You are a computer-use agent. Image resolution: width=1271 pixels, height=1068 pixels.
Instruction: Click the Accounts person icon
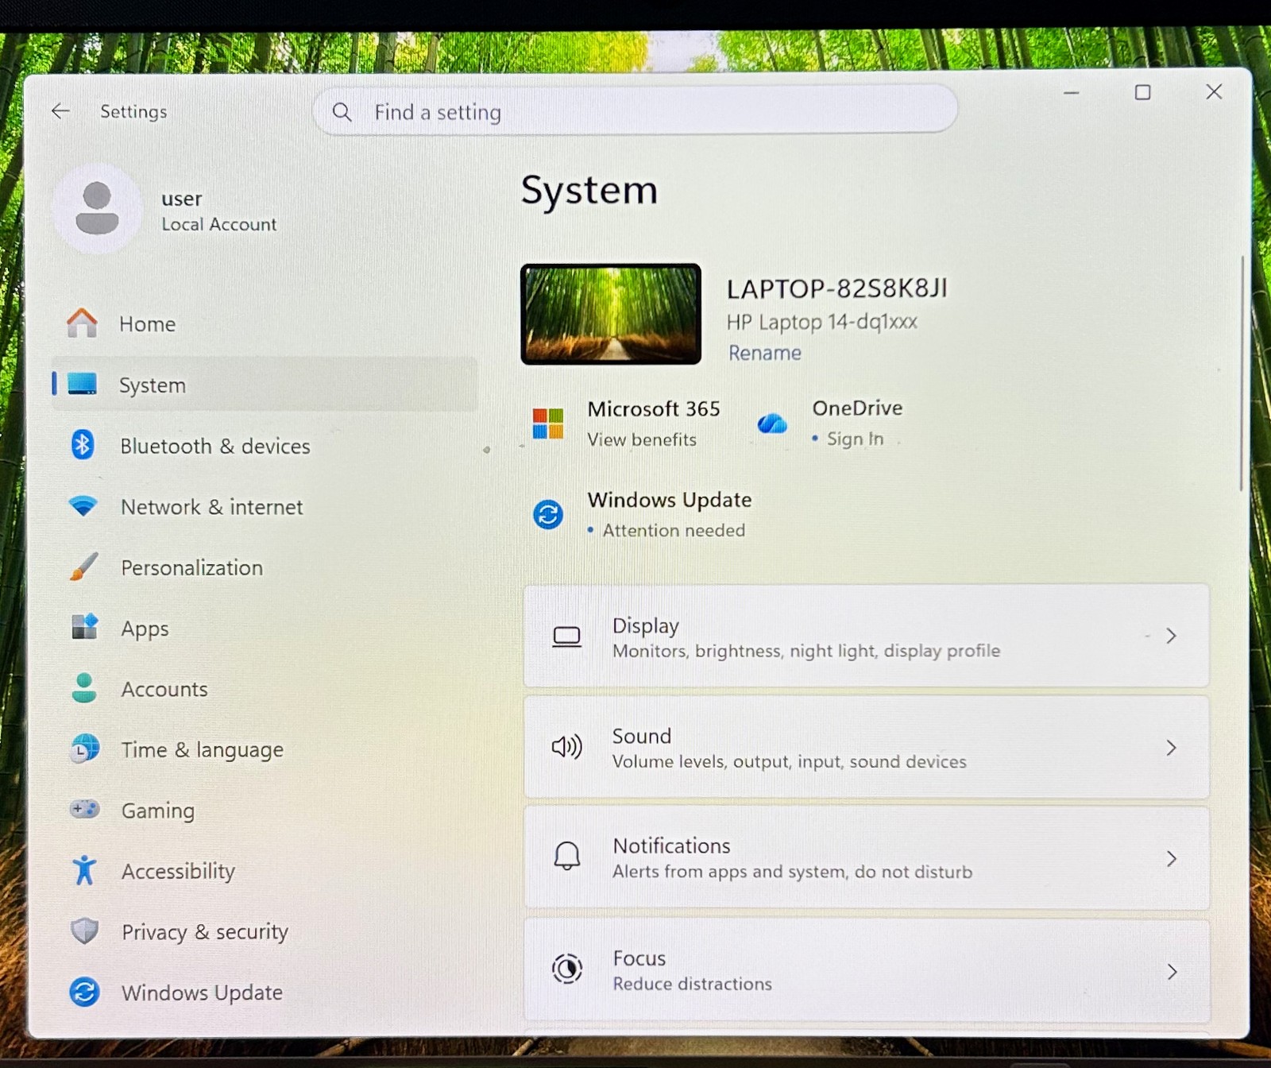coord(83,687)
